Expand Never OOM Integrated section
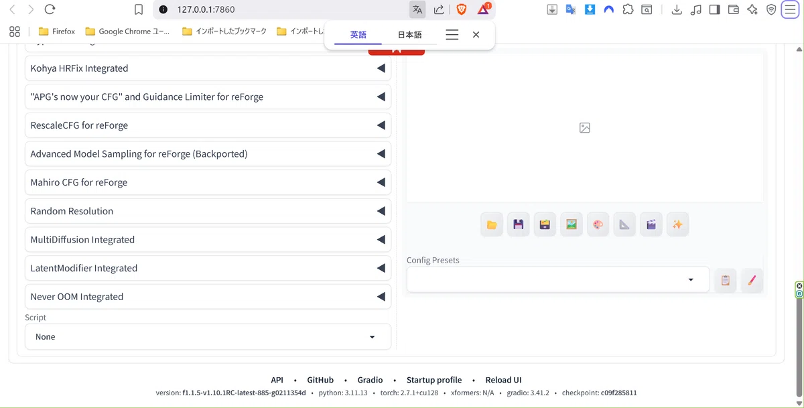The height and width of the screenshot is (408, 804). point(208,297)
